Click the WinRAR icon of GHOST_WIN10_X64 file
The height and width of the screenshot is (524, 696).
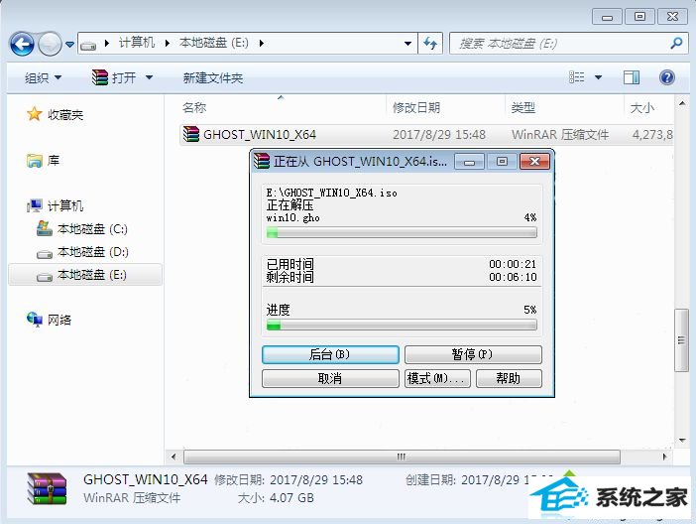tap(191, 134)
